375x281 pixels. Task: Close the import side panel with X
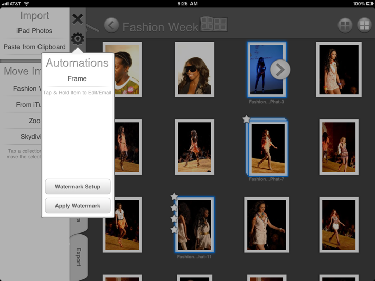(78, 19)
